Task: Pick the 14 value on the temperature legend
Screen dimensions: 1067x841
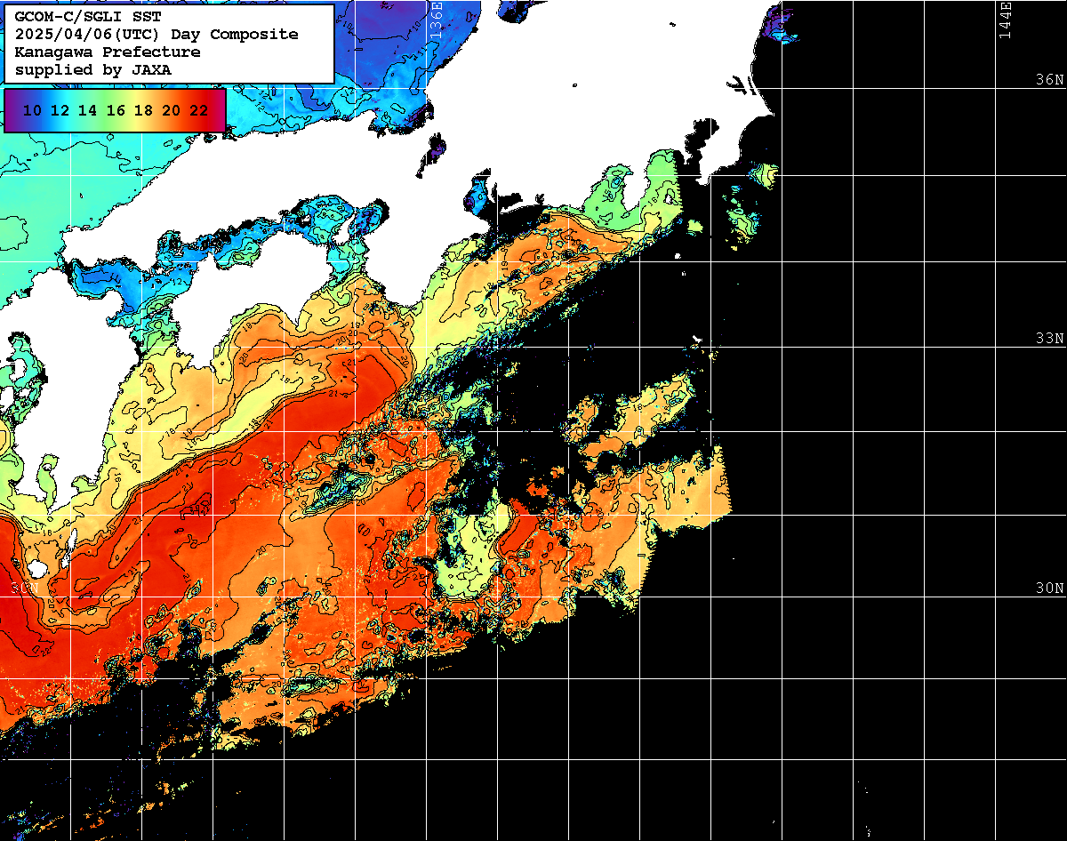Action: (87, 110)
